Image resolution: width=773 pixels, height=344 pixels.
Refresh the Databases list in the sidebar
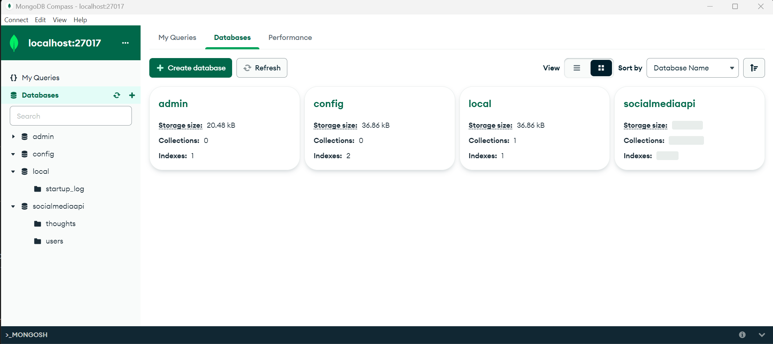(117, 95)
